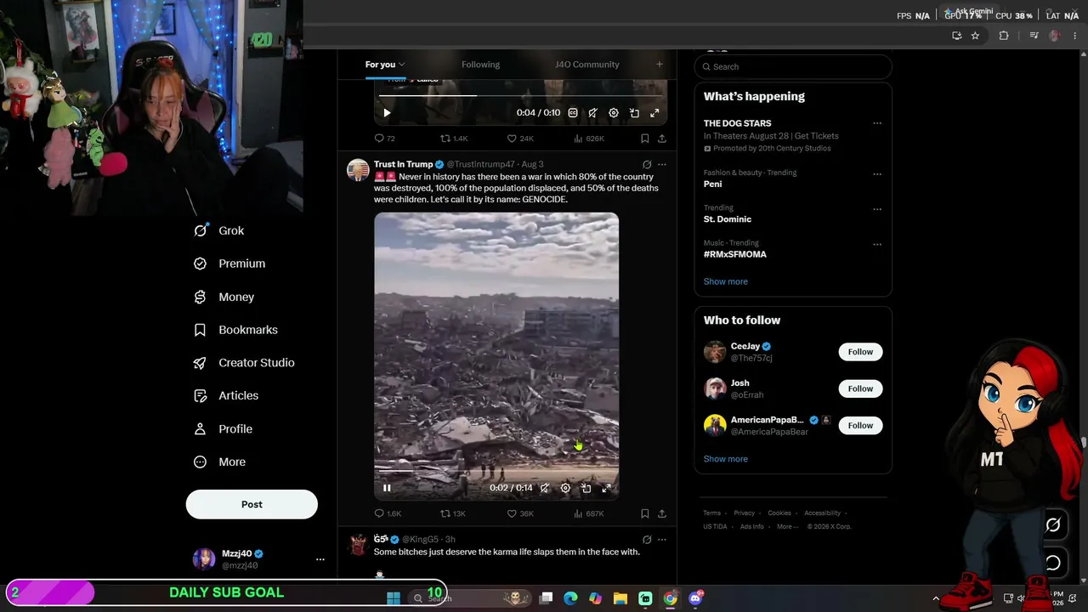This screenshot has width=1088, height=612.
Task: Open Mzzj40 account menu dots
Action: tap(320, 559)
